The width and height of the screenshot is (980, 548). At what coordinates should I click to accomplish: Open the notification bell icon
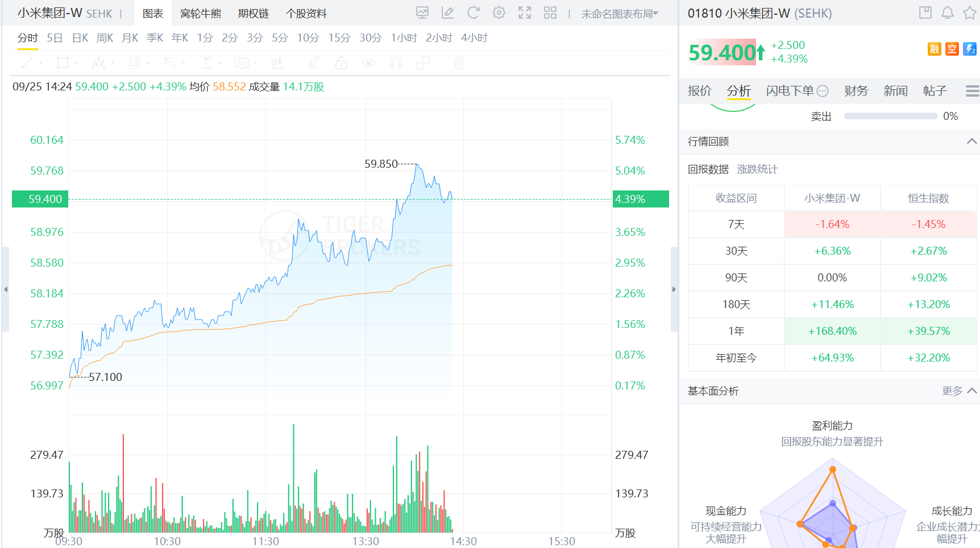pos(947,12)
